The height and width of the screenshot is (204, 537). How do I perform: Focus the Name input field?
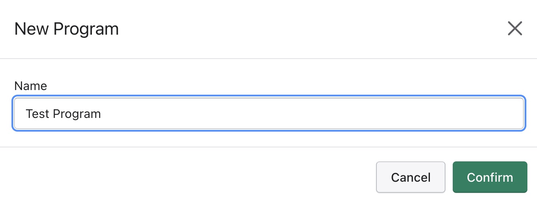click(x=268, y=114)
